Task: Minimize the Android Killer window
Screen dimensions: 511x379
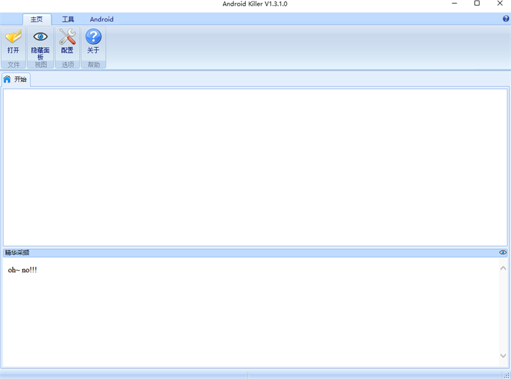Action: point(454,4)
